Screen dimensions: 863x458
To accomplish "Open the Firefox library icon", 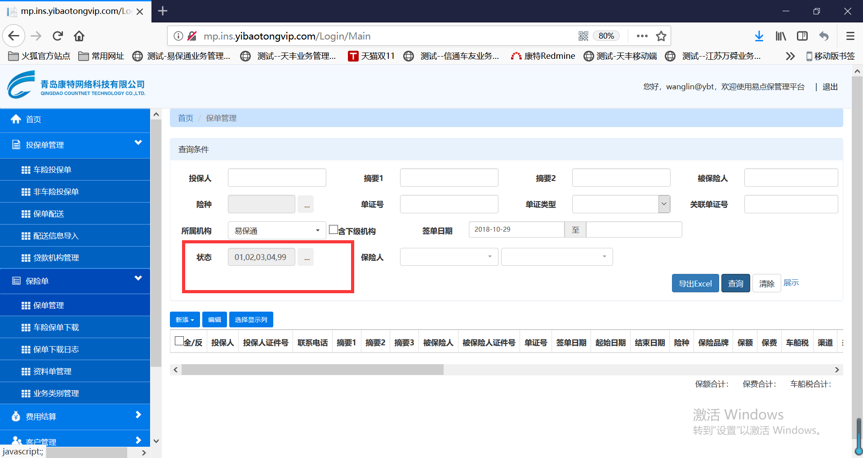I will 781,36.
